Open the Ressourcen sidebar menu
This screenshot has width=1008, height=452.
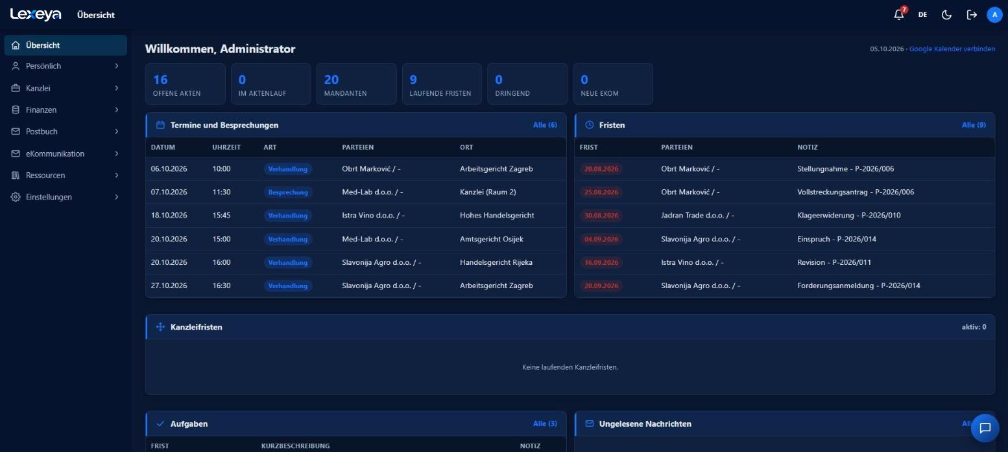66,175
